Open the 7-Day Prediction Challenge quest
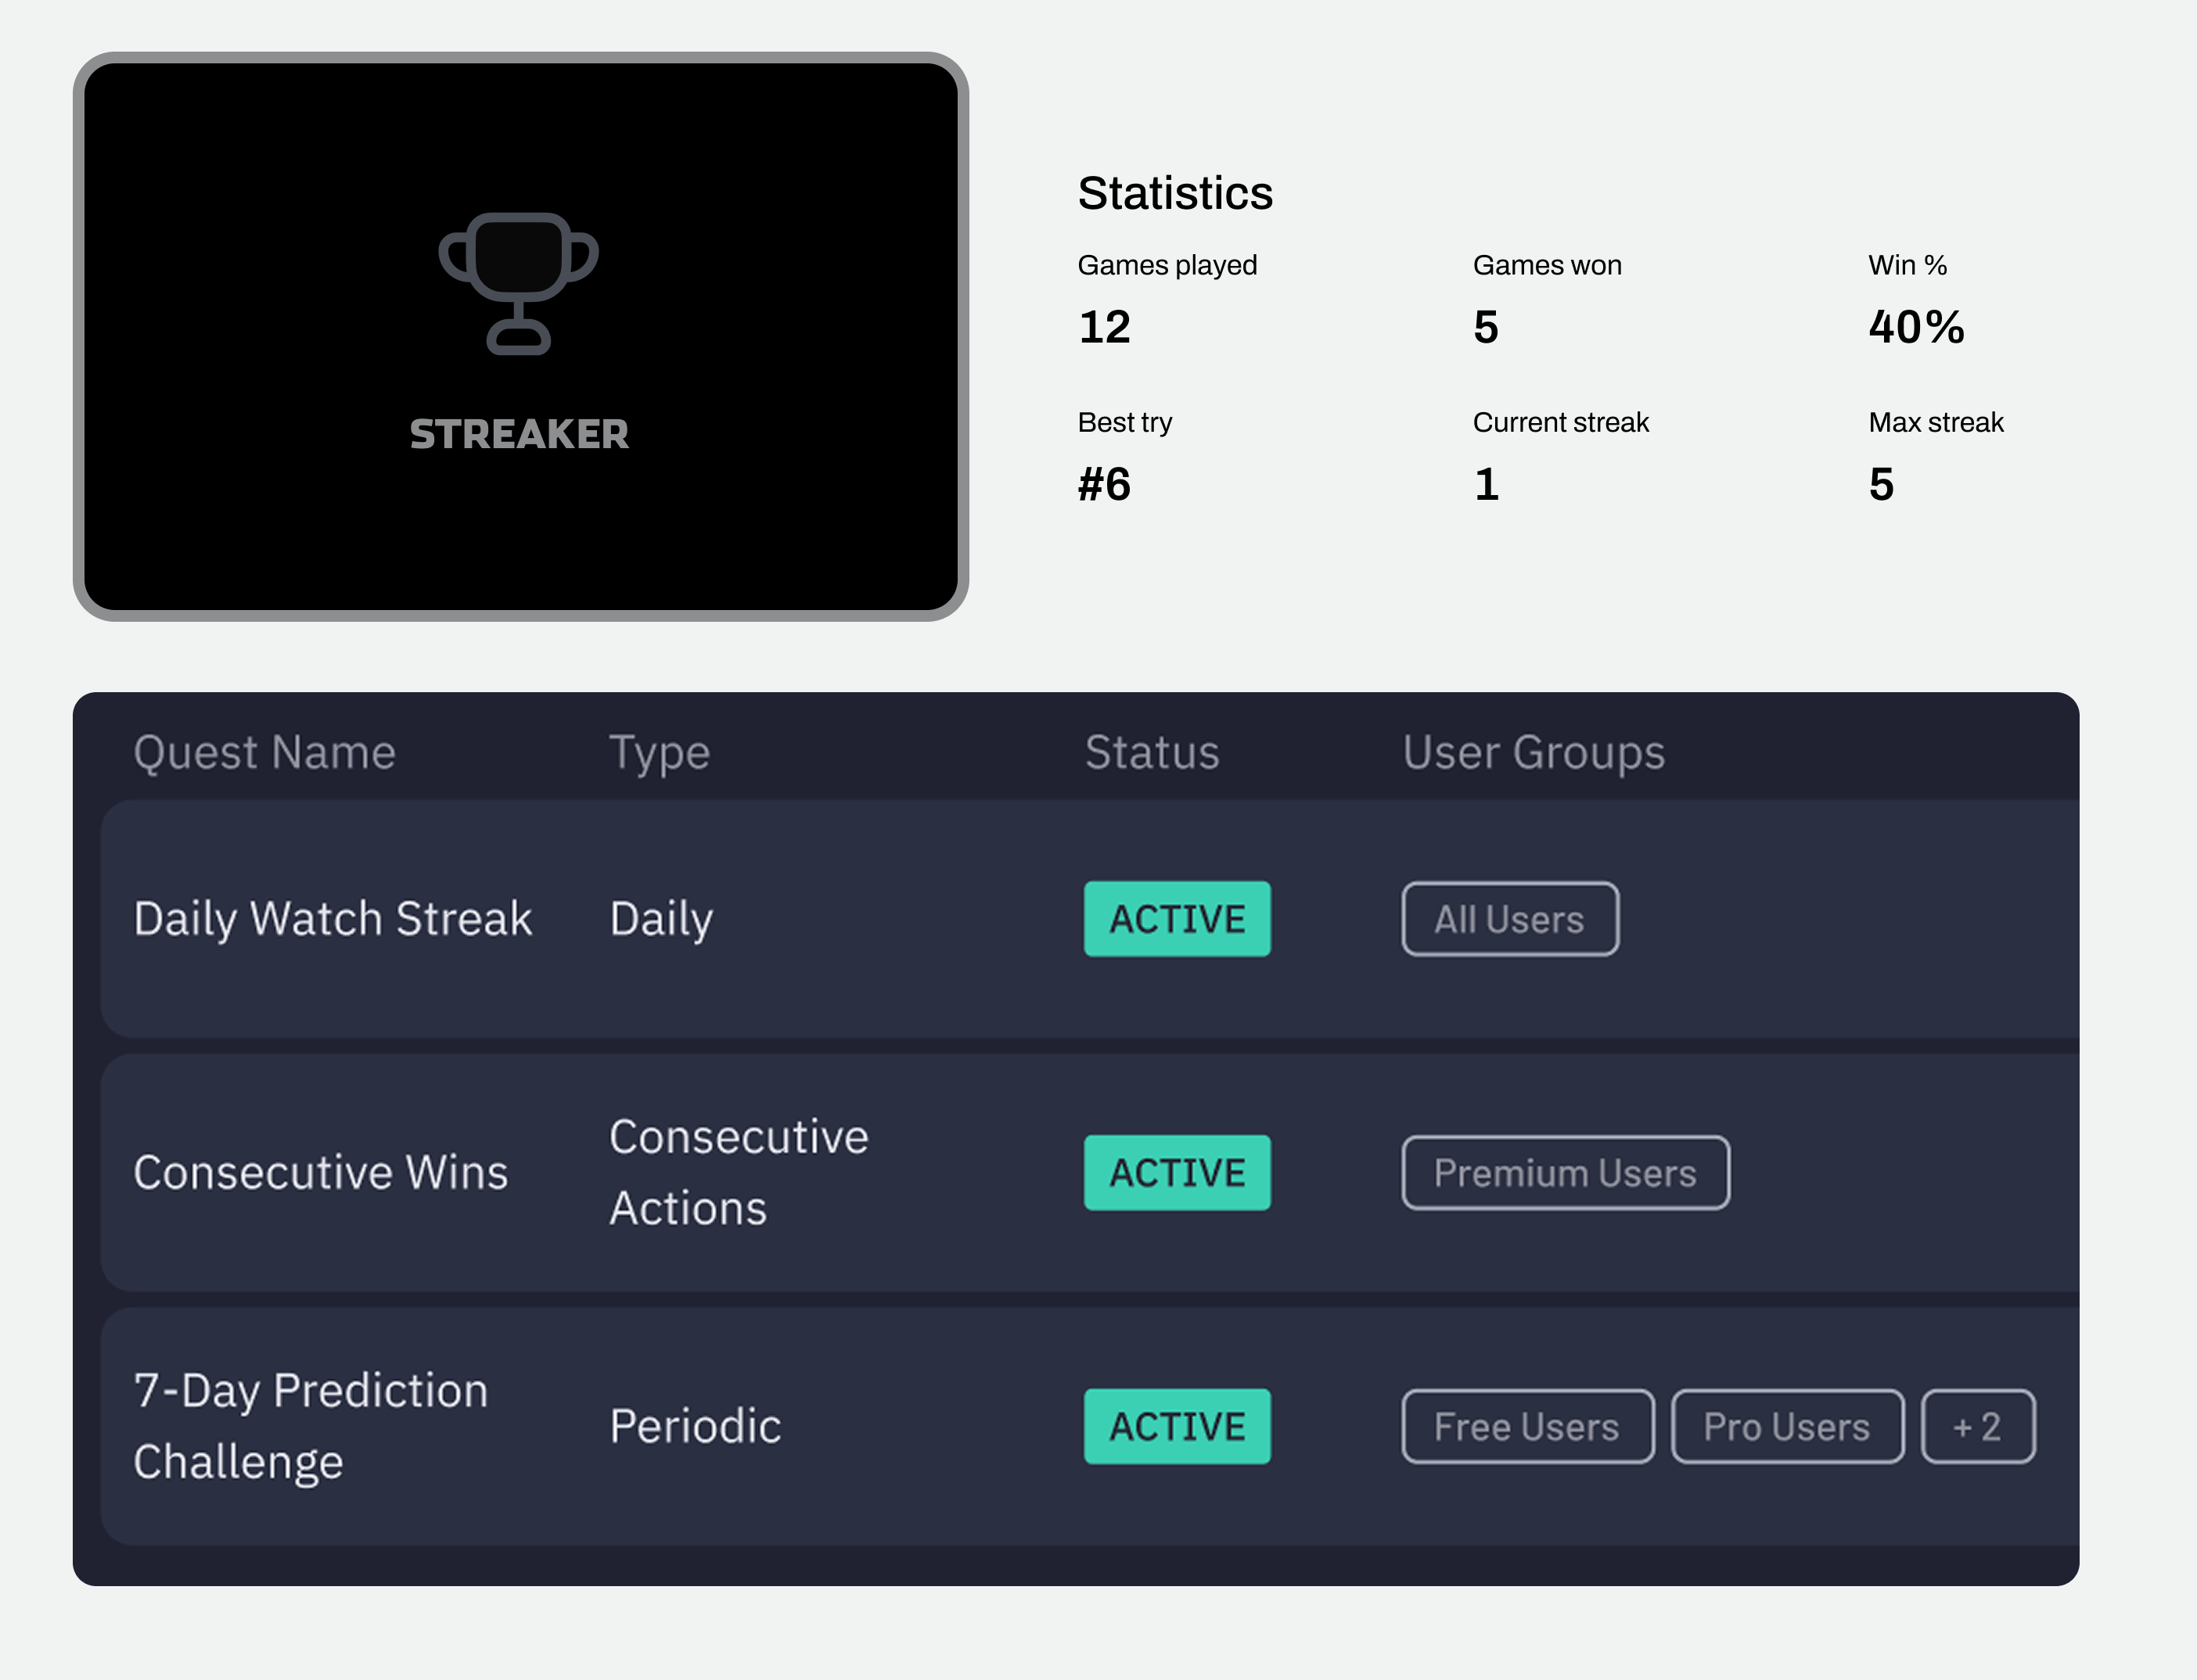Viewport: 2197px width, 1680px height. click(x=310, y=1426)
